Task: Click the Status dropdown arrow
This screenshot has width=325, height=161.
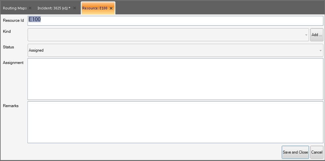Action: tap(320, 50)
